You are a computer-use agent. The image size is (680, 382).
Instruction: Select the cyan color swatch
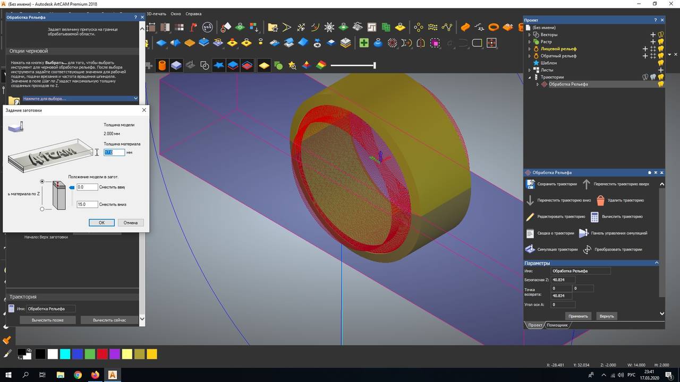tap(65, 354)
